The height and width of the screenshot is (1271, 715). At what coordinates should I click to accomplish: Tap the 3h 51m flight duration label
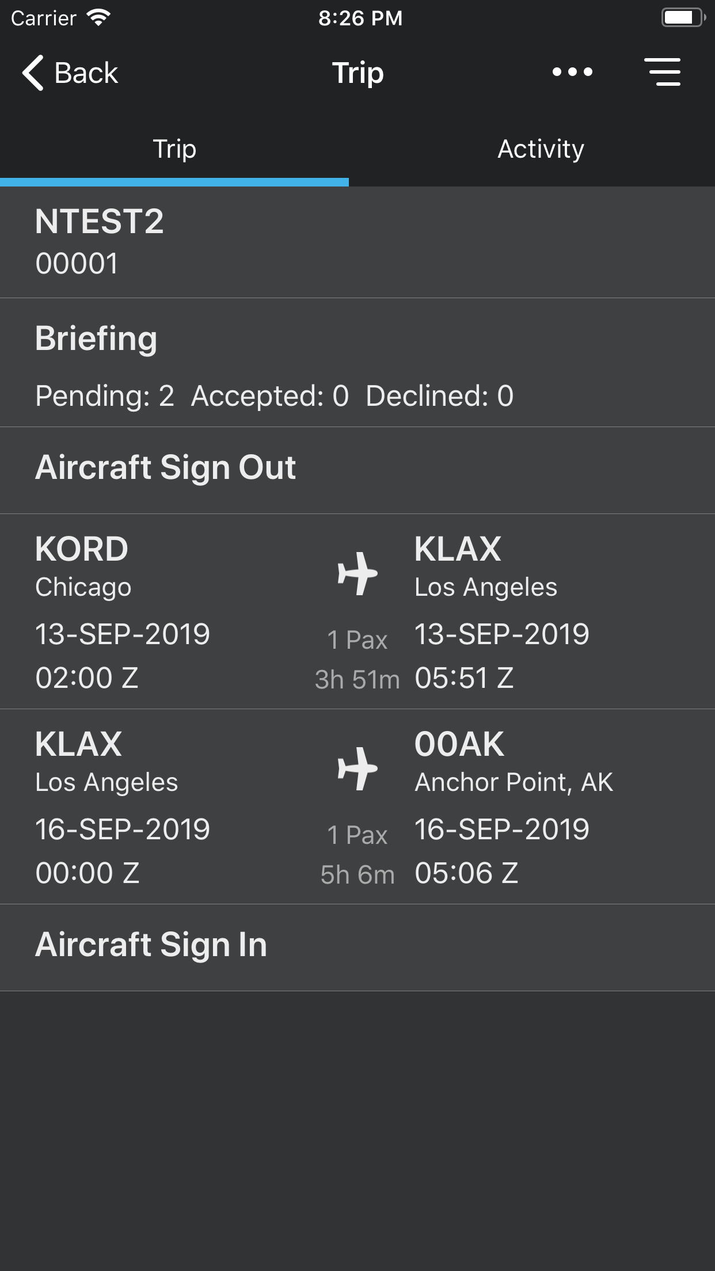pyautogui.click(x=357, y=680)
